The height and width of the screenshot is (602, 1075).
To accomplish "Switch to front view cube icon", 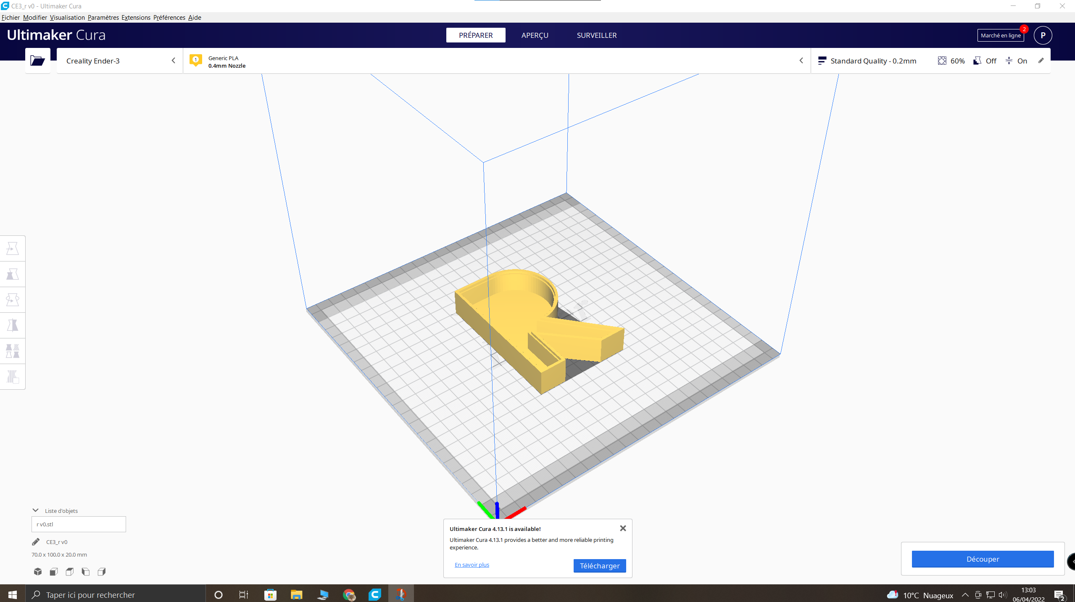I will (x=54, y=572).
